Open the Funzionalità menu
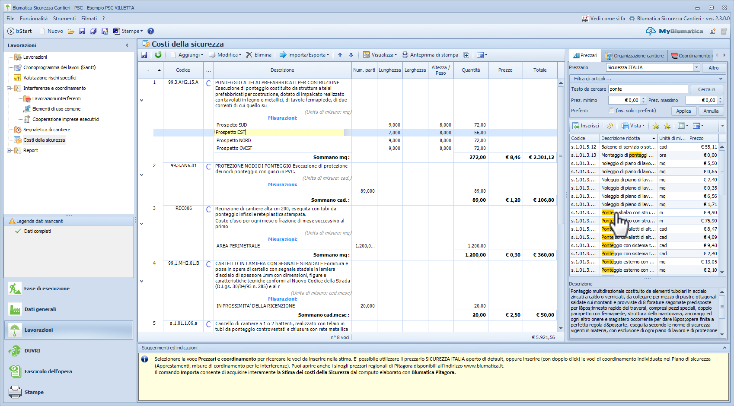The width and height of the screenshot is (734, 406). click(x=34, y=19)
